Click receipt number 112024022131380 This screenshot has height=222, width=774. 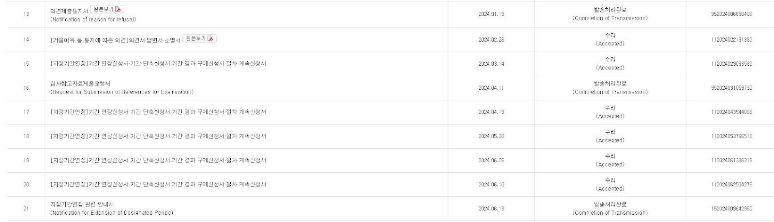(731, 40)
